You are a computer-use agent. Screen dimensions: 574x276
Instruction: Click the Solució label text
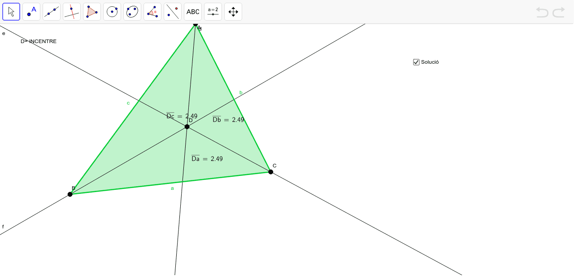430,62
